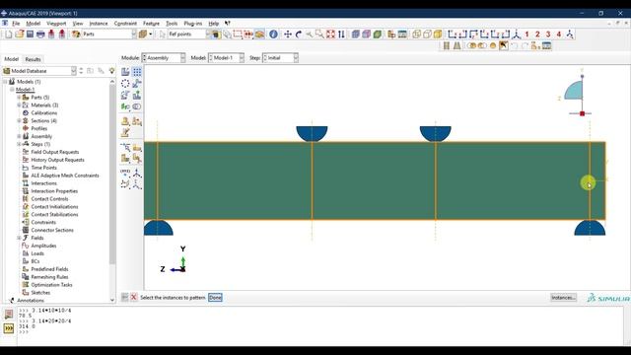Expand the Parts (5) tree node
The image size is (631, 355).
tap(19, 98)
